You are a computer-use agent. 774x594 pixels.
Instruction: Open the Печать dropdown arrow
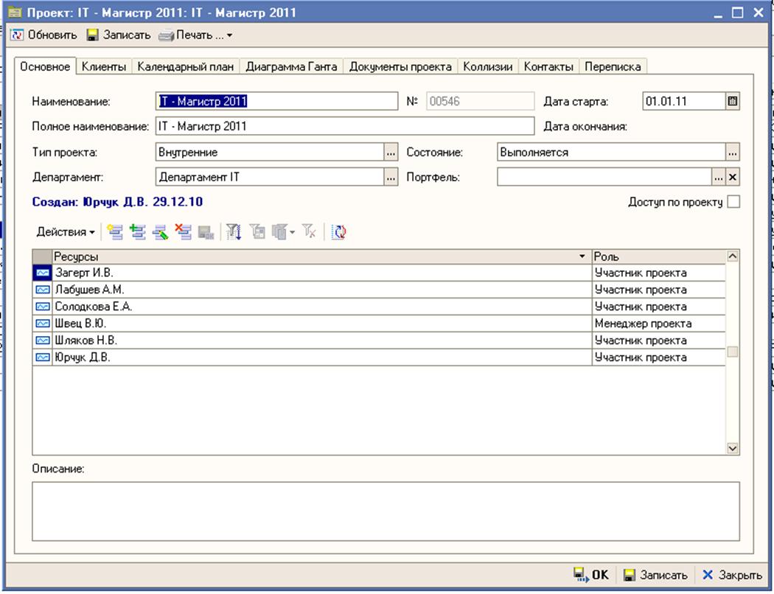[x=229, y=35]
